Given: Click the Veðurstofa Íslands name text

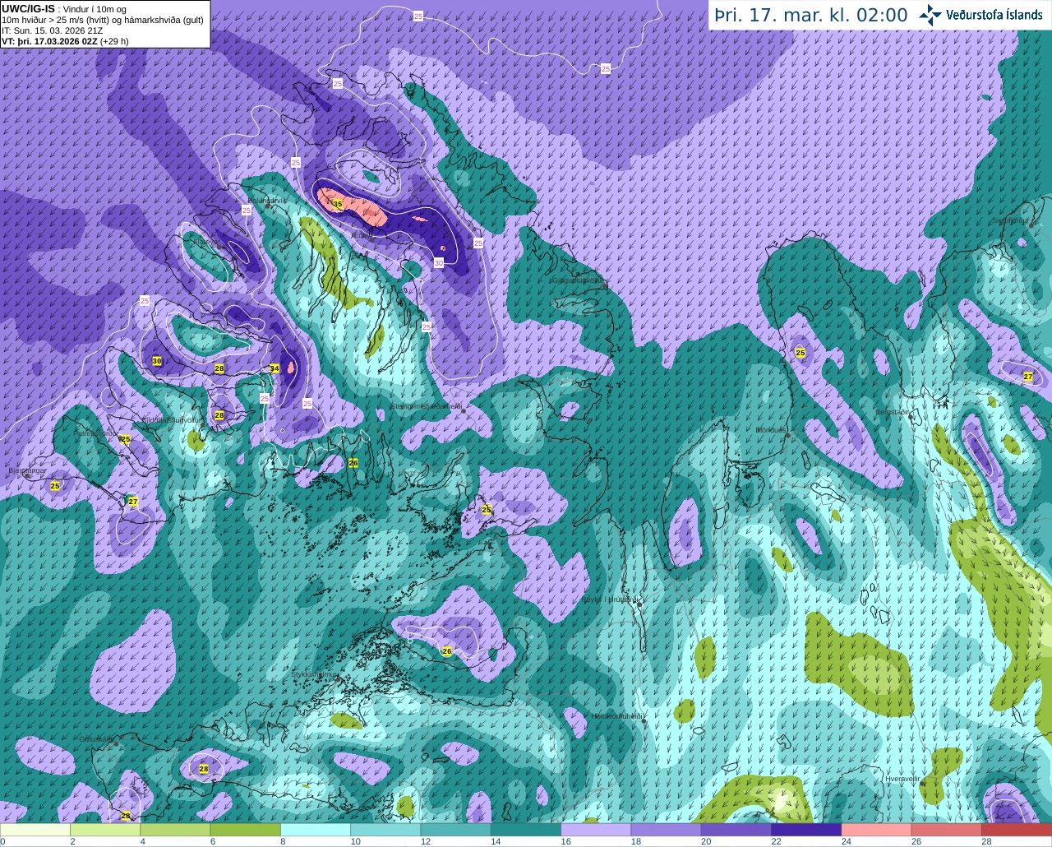Looking at the screenshot, I should tap(994, 15).
